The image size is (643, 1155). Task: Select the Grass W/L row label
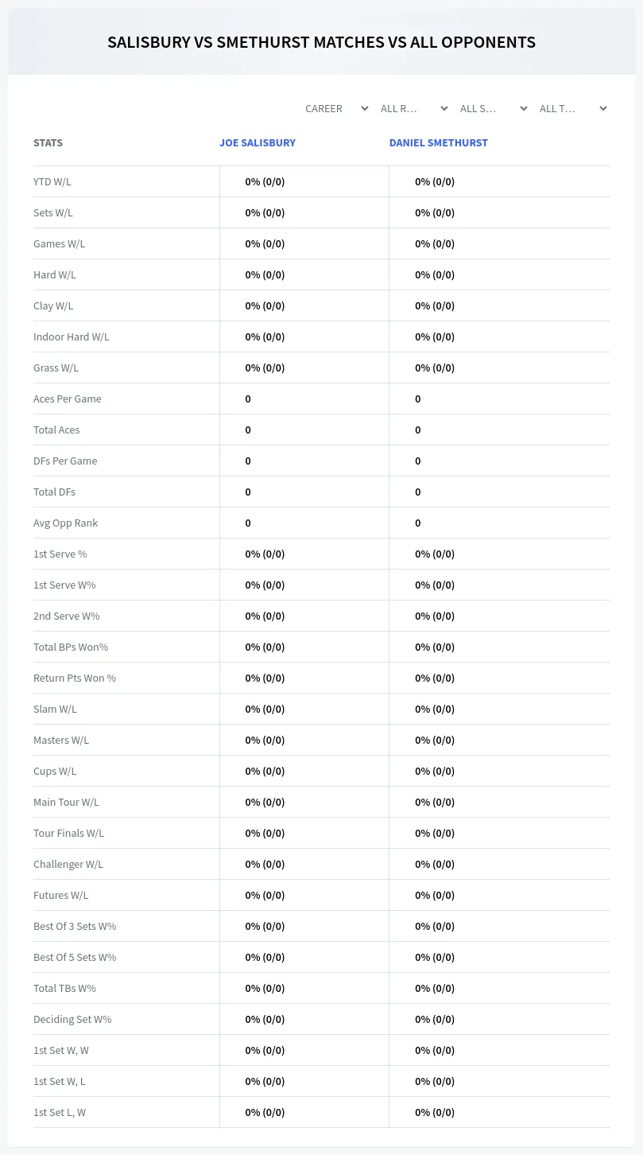pos(56,367)
